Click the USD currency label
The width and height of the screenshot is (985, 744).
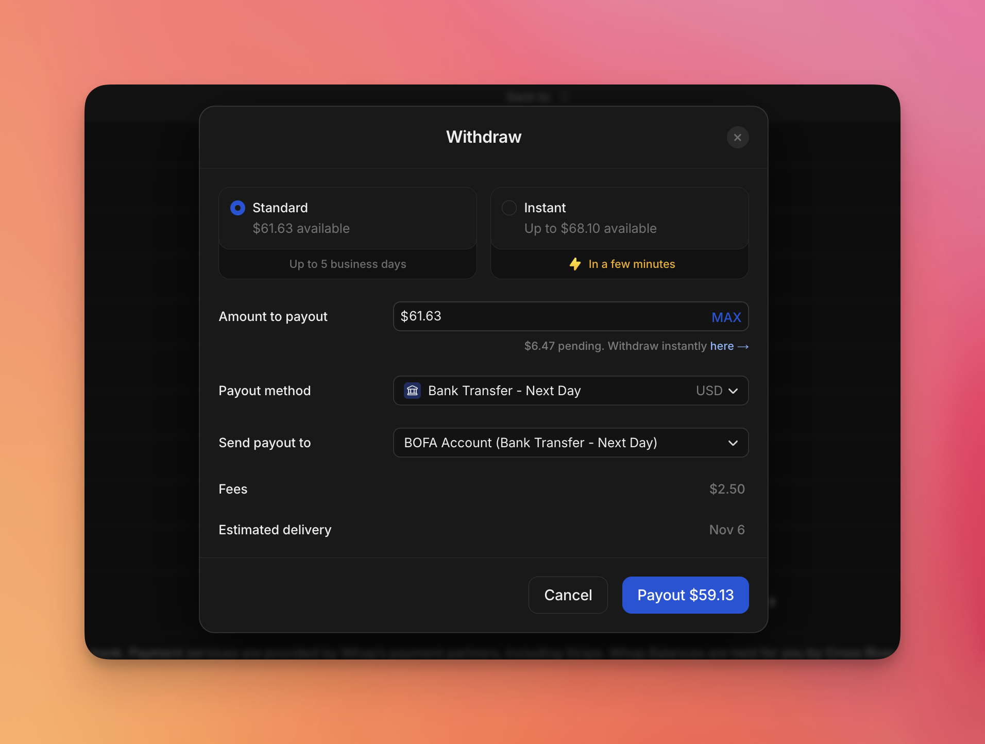[x=709, y=391]
